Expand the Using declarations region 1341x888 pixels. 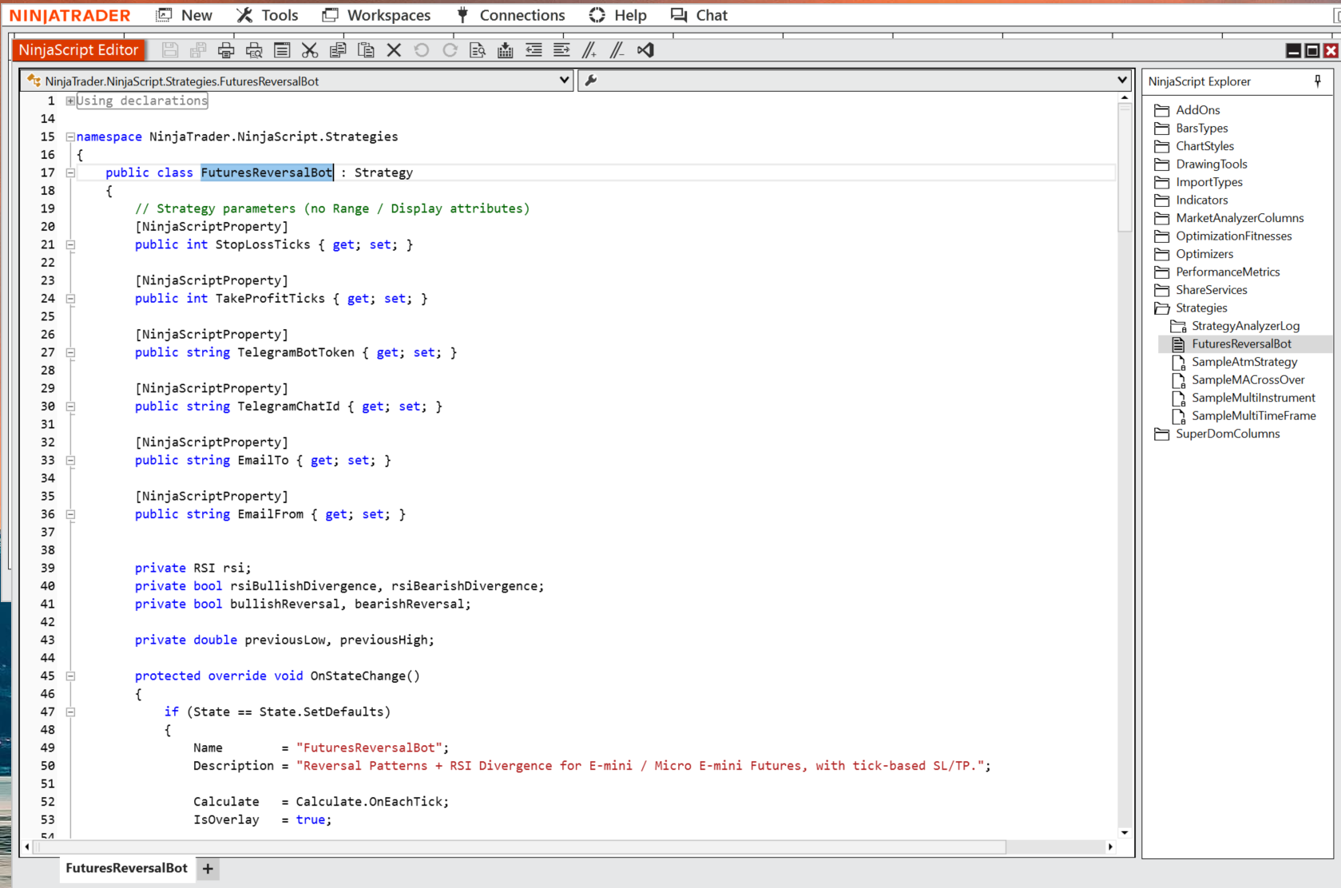tap(70, 101)
